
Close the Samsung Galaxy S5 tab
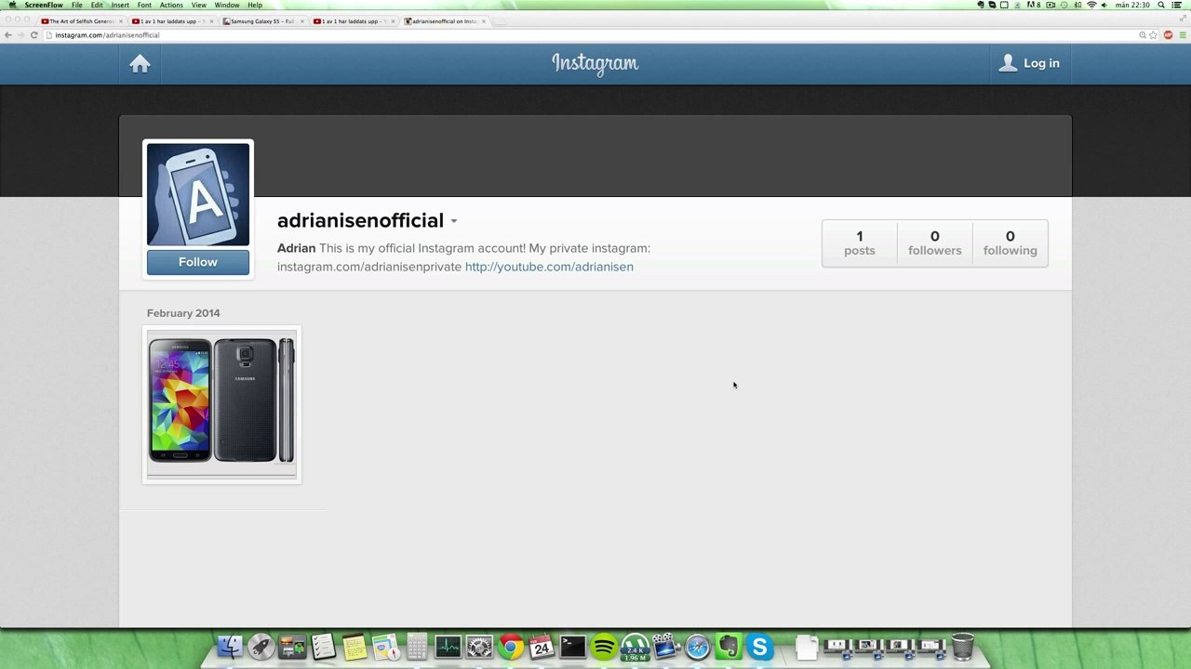pyautogui.click(x=301, y=21)
